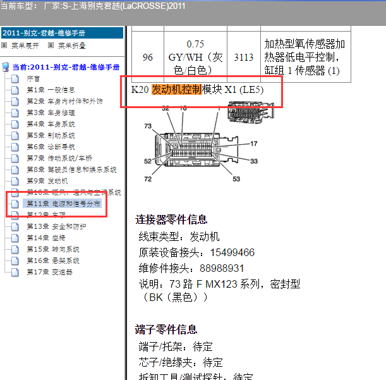386x380 pixels.
Task: Click the 线束类型: 发动机 line
Action: 179,237
